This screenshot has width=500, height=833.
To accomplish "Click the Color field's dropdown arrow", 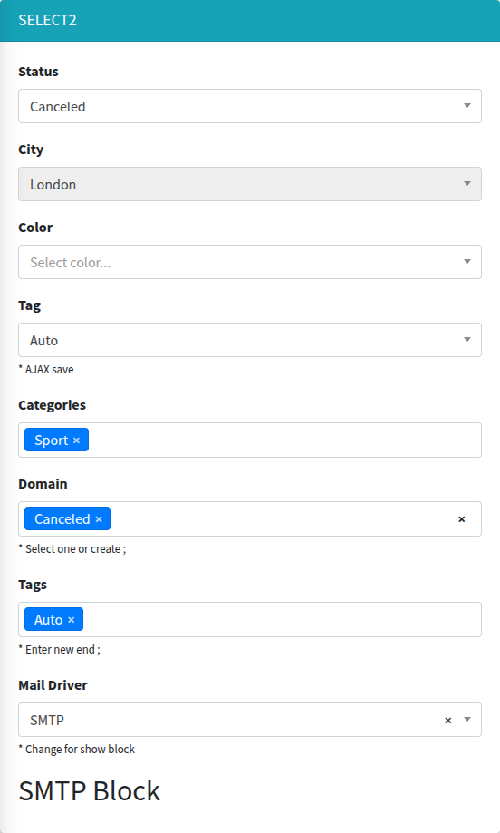I will tap(467, 261).
